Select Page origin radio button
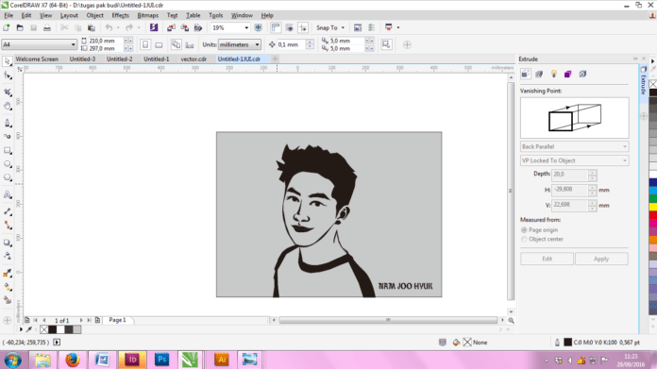The height and width of the screenshot is (369, 657). pos(524,230)
